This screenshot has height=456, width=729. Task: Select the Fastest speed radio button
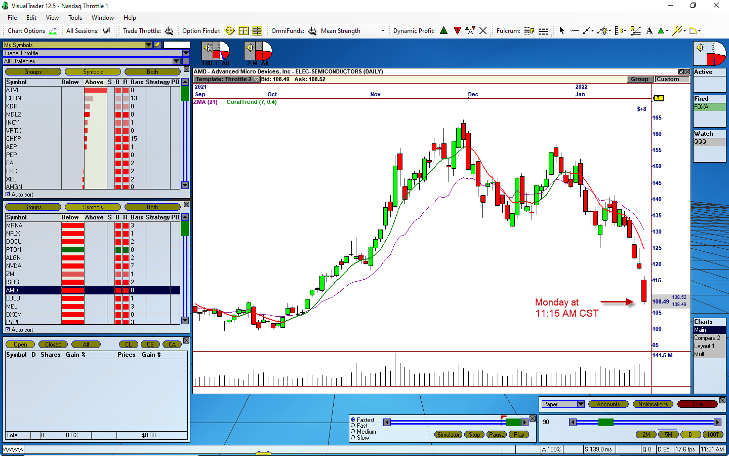[353, 420]
